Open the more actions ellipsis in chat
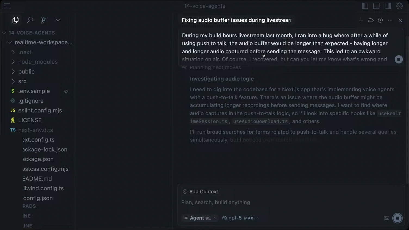 (390, 20)
